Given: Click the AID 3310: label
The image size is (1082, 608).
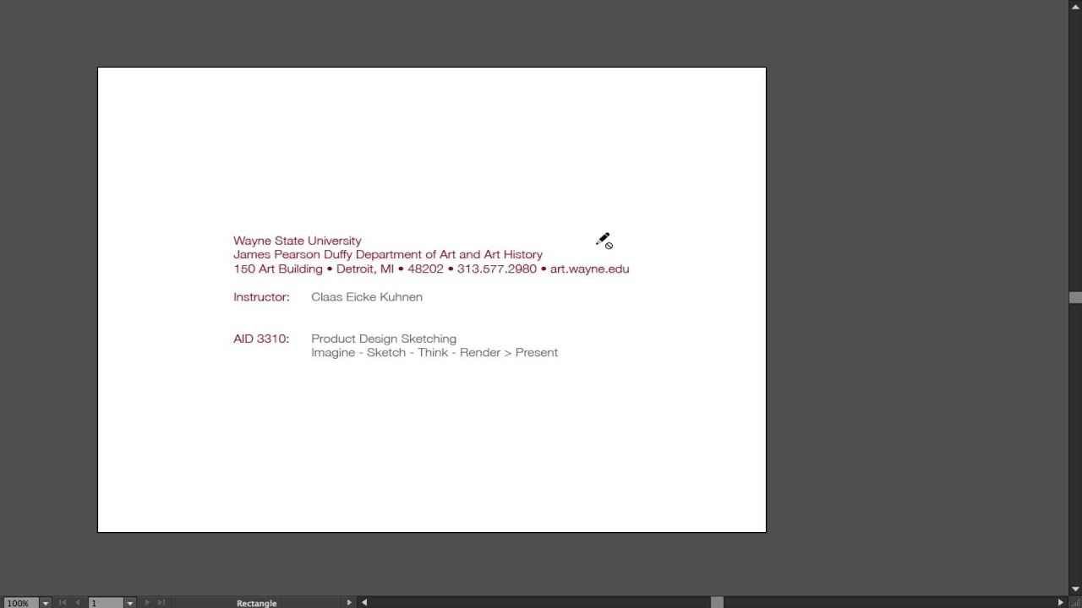Looking at the screenshot, I should tap(261, 339).
